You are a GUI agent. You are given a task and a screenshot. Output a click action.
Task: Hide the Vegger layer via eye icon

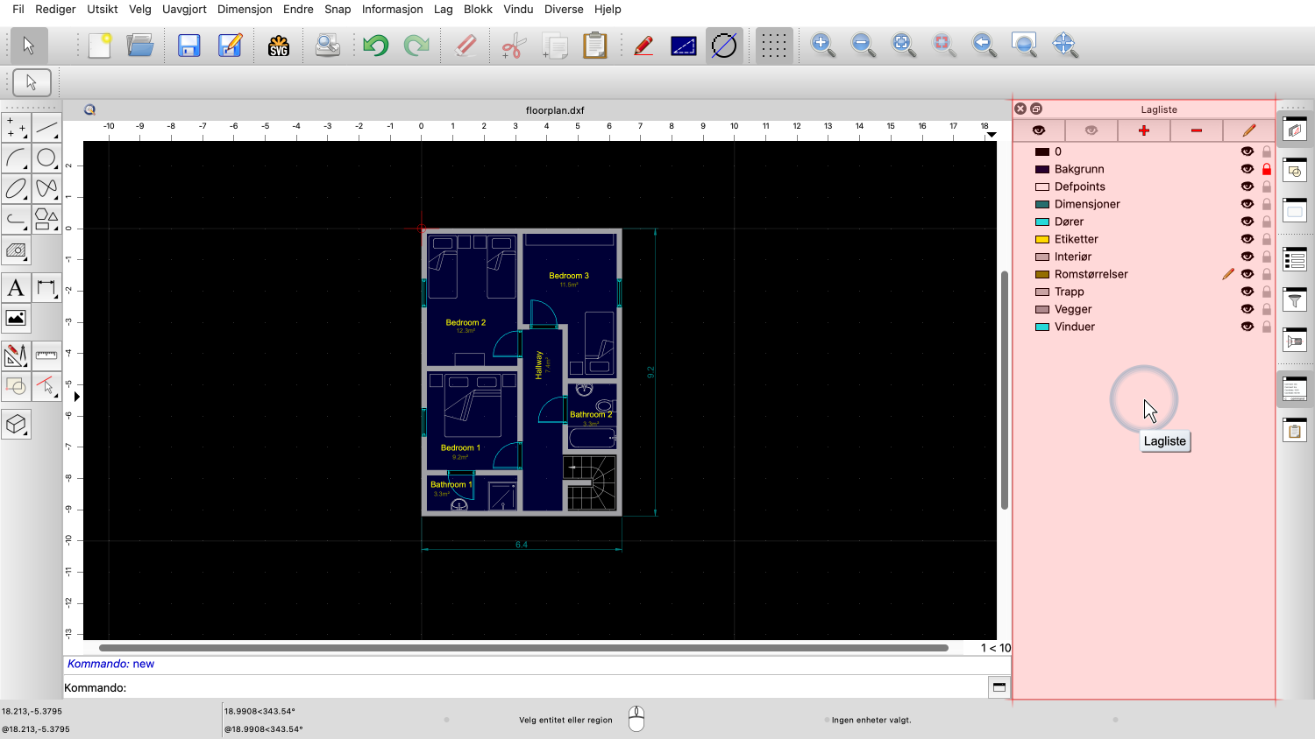tap(1247, 309)
